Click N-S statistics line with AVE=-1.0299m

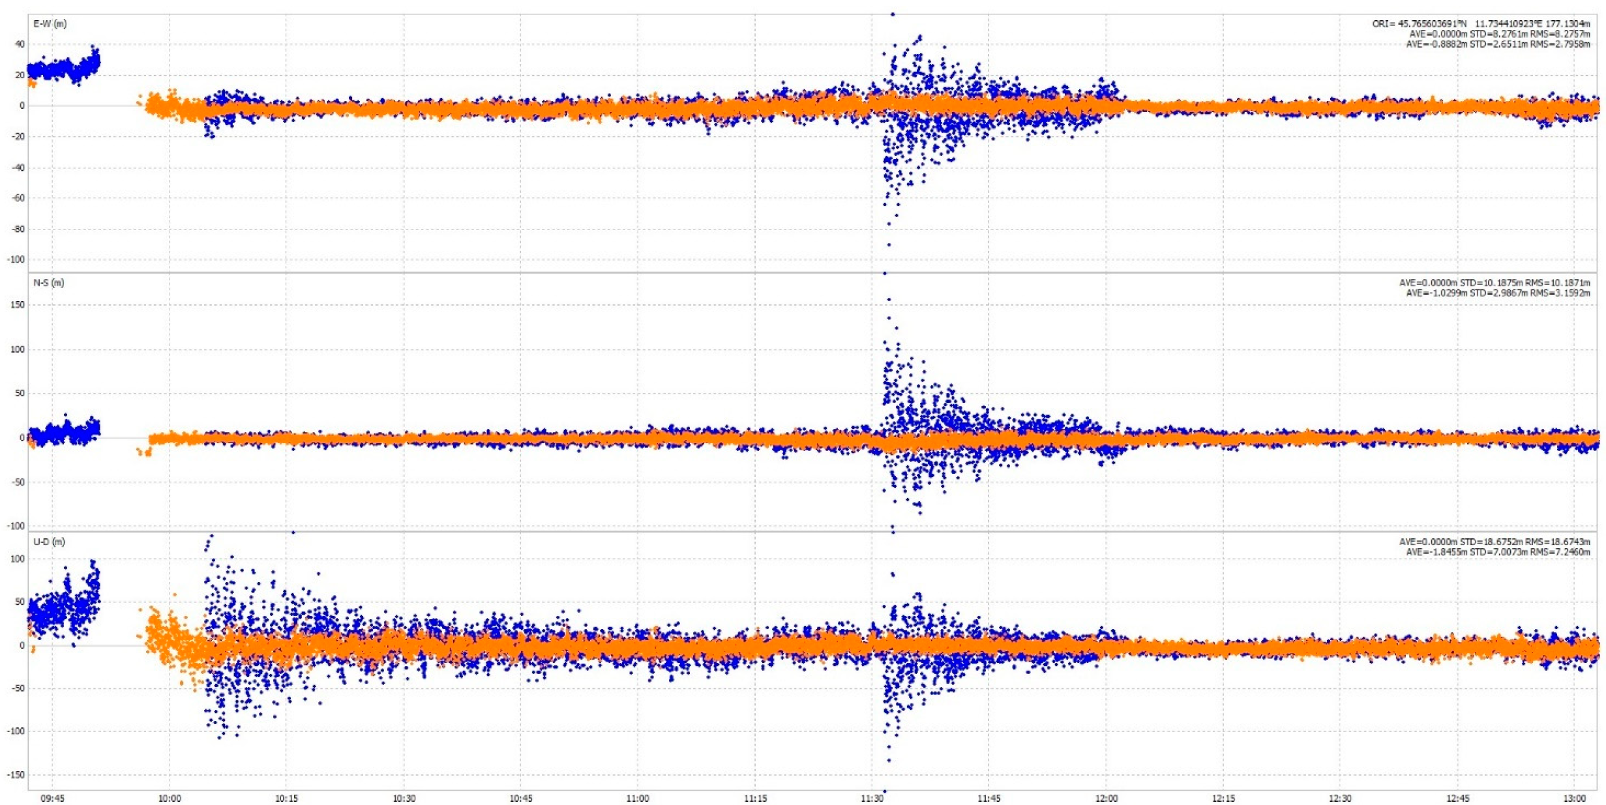[x=1497, y=293]
